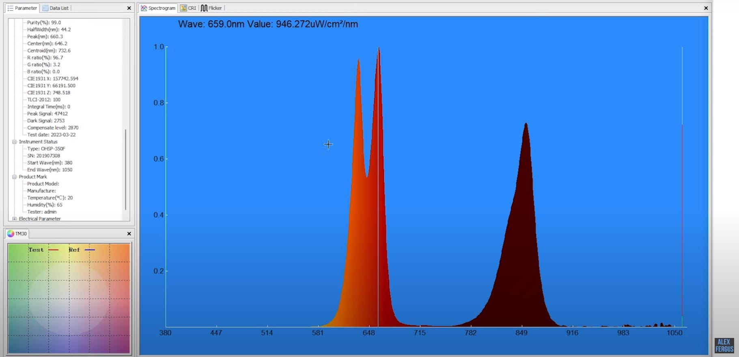Select the Instrument Status tree item
This screenshot has height=357, width=739.
click(x=38, y=142)
